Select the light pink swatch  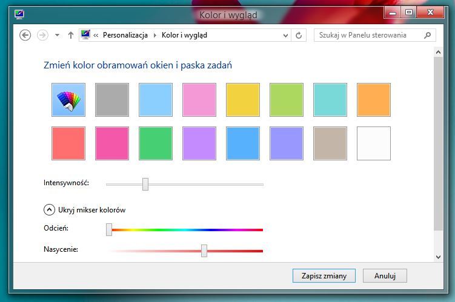coord(199,100)
